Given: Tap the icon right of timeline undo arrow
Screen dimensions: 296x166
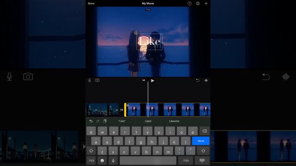Looking at the screenshot, I should tap(206, 80).
